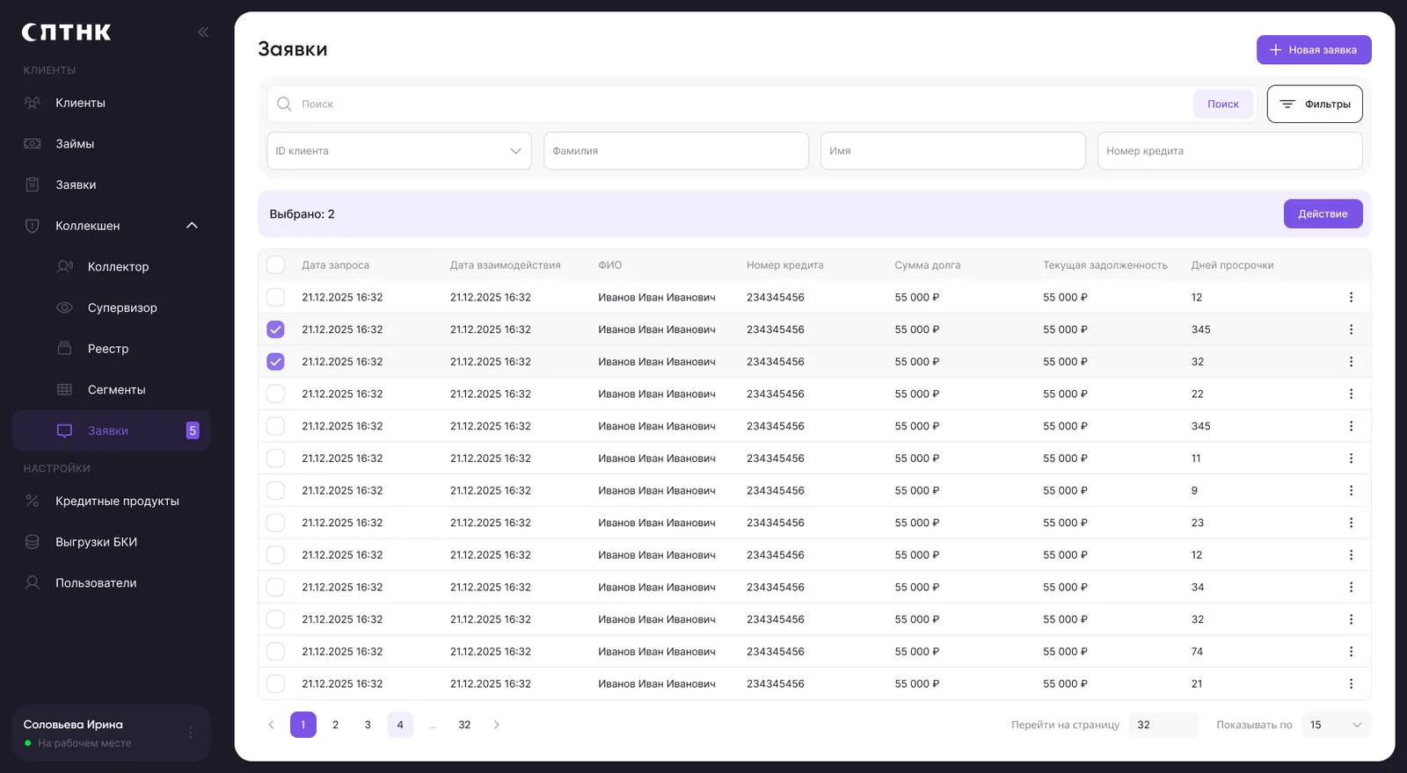
Task: Check the box for the row with 11 days overdue
Action: (276, 459)
